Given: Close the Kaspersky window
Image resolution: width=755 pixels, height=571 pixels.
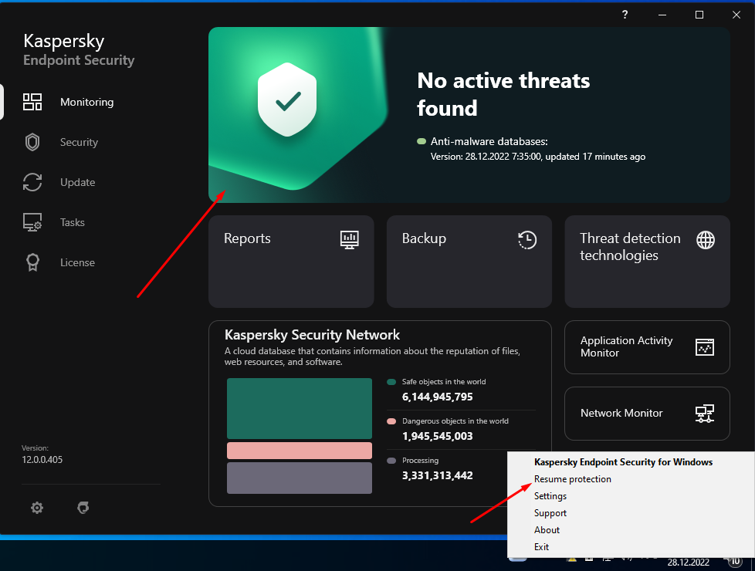Looking at the screenshot, I should tap(736, 15).
